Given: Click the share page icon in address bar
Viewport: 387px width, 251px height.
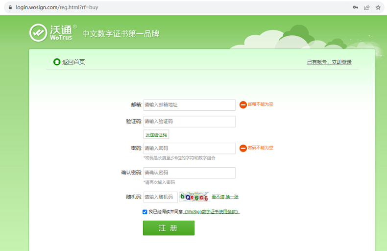Looking at the screenshot, I should [x=366, y=7].
